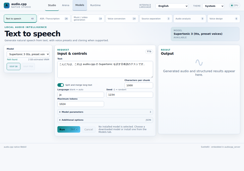Expand the Model parameters section
Image resolution: width=244 pixels, height=171 pixels.
point(105,112)
